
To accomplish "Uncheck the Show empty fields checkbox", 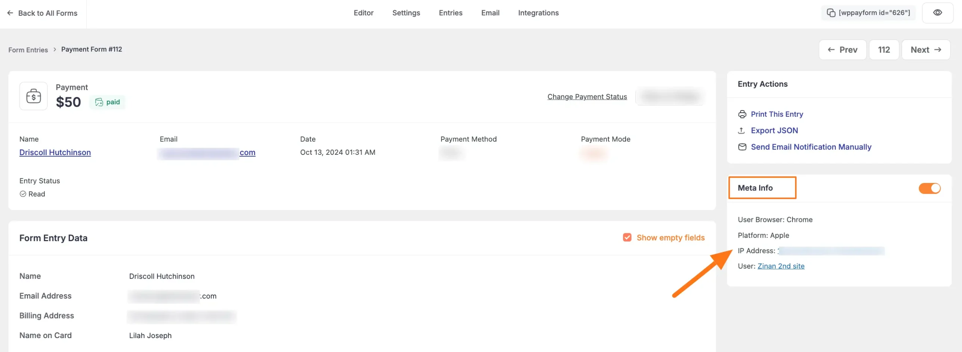I will [626, 237].
